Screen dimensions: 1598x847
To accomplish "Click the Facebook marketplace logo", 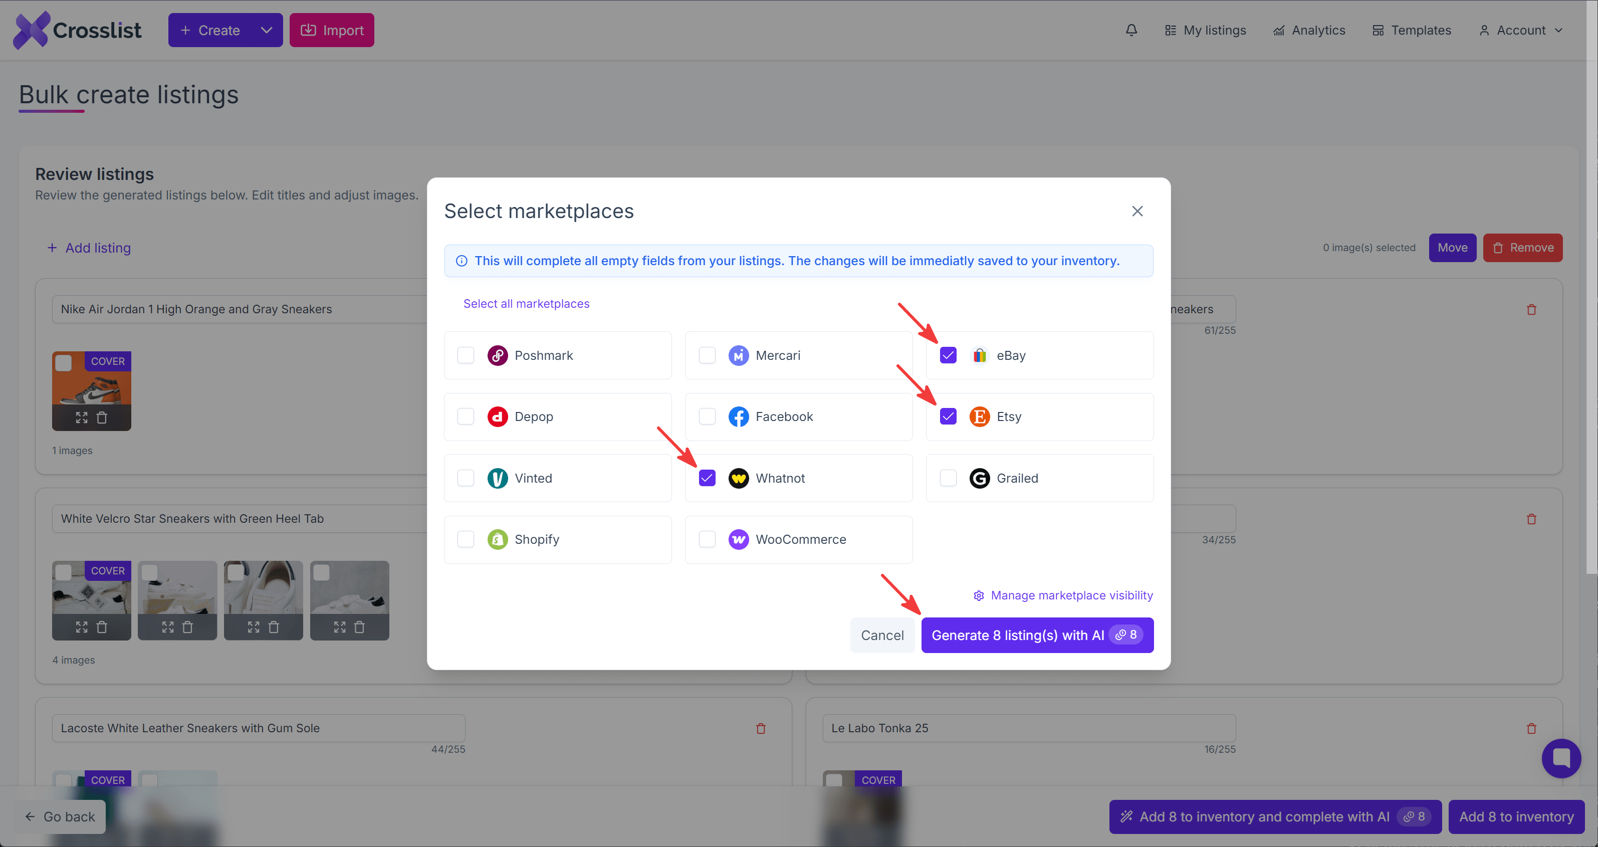I will click(x=738, y=416).
